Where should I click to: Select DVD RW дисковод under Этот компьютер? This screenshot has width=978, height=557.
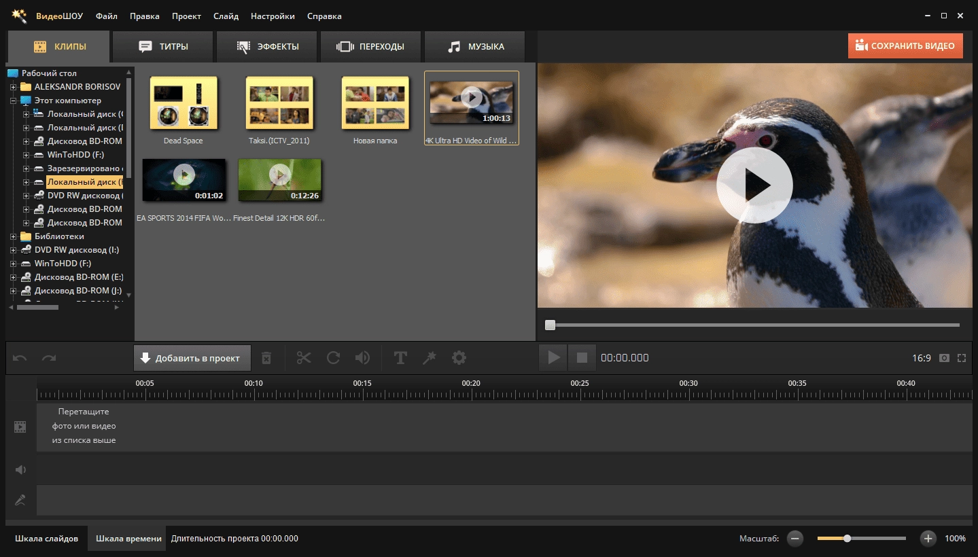point(84,196)
